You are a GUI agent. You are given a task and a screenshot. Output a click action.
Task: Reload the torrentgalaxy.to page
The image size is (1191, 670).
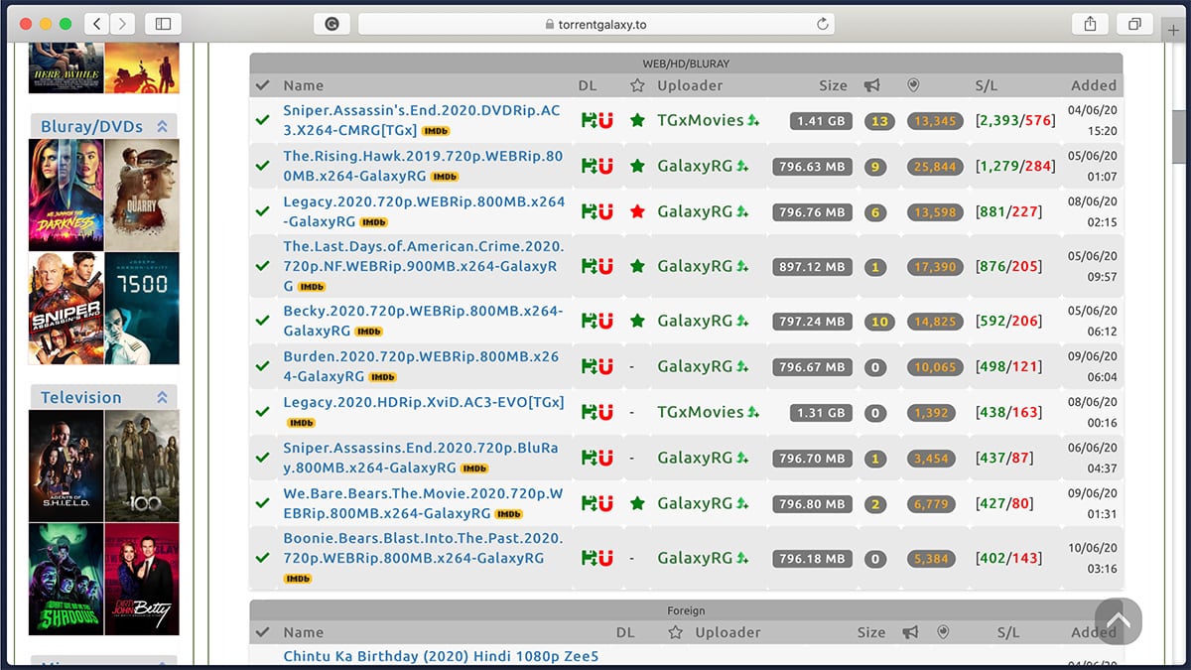point(823,24)
